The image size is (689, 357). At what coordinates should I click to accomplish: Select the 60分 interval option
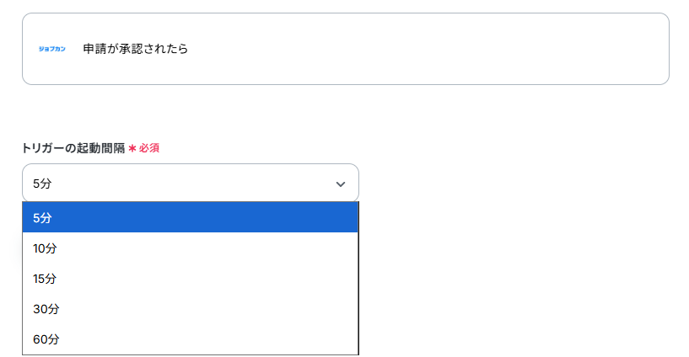click(x=191, y=339)
